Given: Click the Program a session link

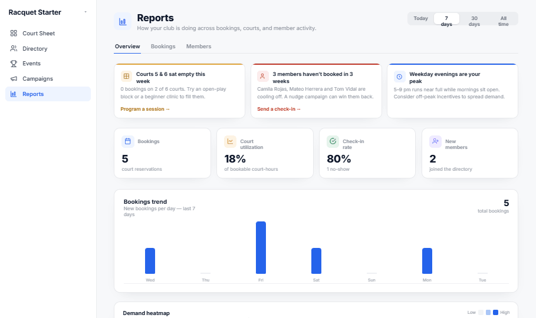Looking at the screenshot, I should click(145, 109).
